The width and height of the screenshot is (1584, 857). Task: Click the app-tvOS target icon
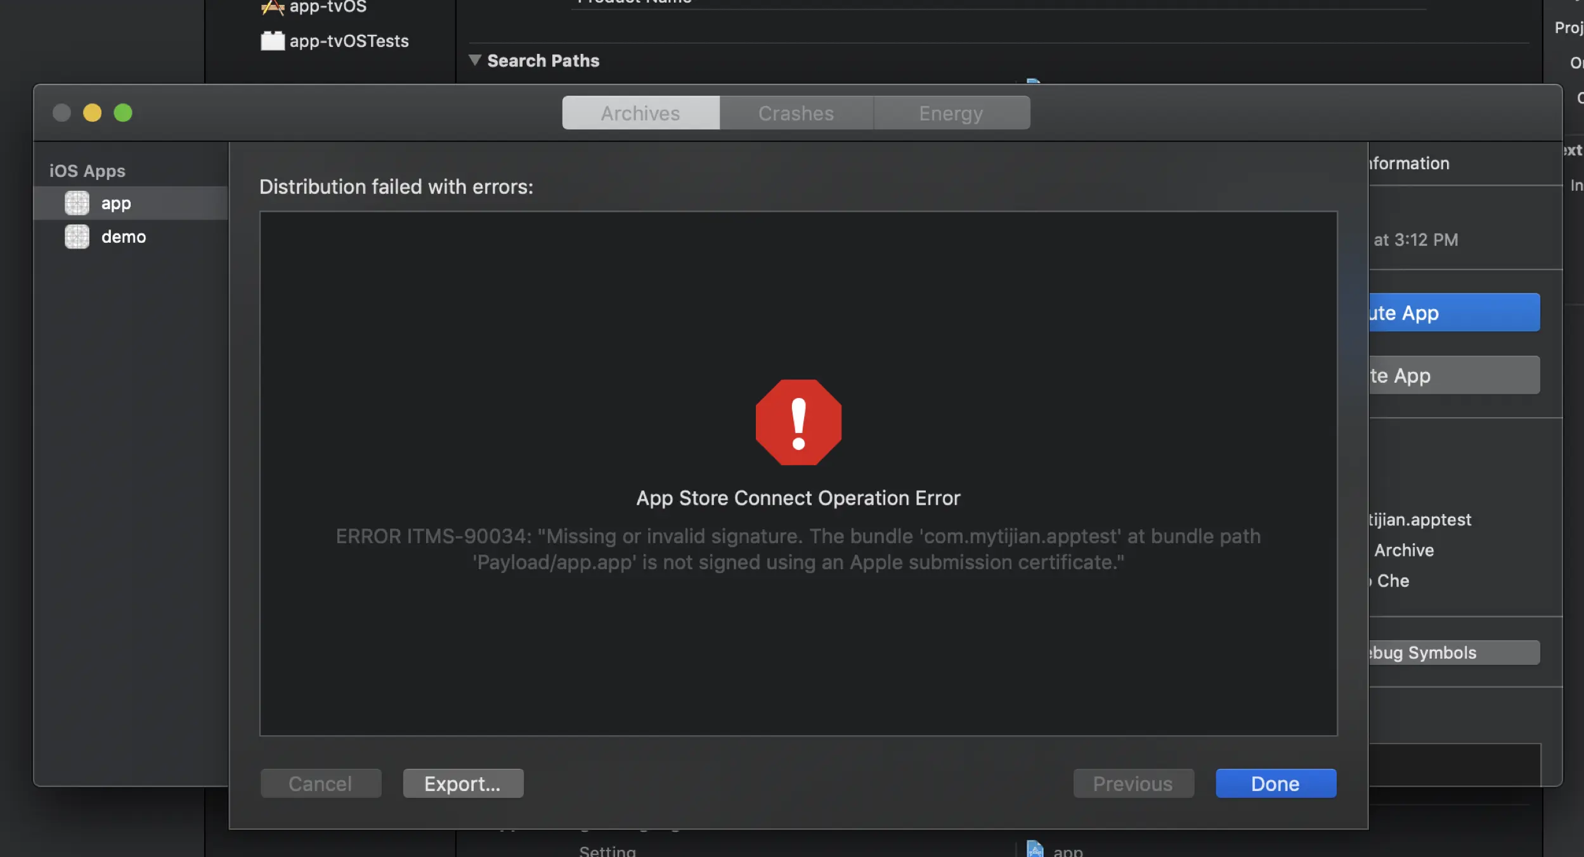273,7
